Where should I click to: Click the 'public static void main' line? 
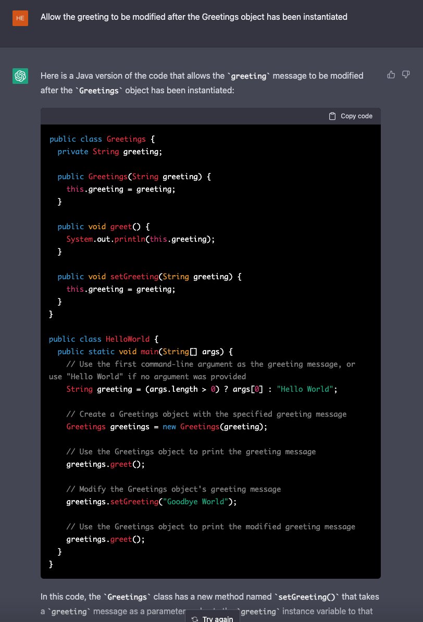(145, 352)
